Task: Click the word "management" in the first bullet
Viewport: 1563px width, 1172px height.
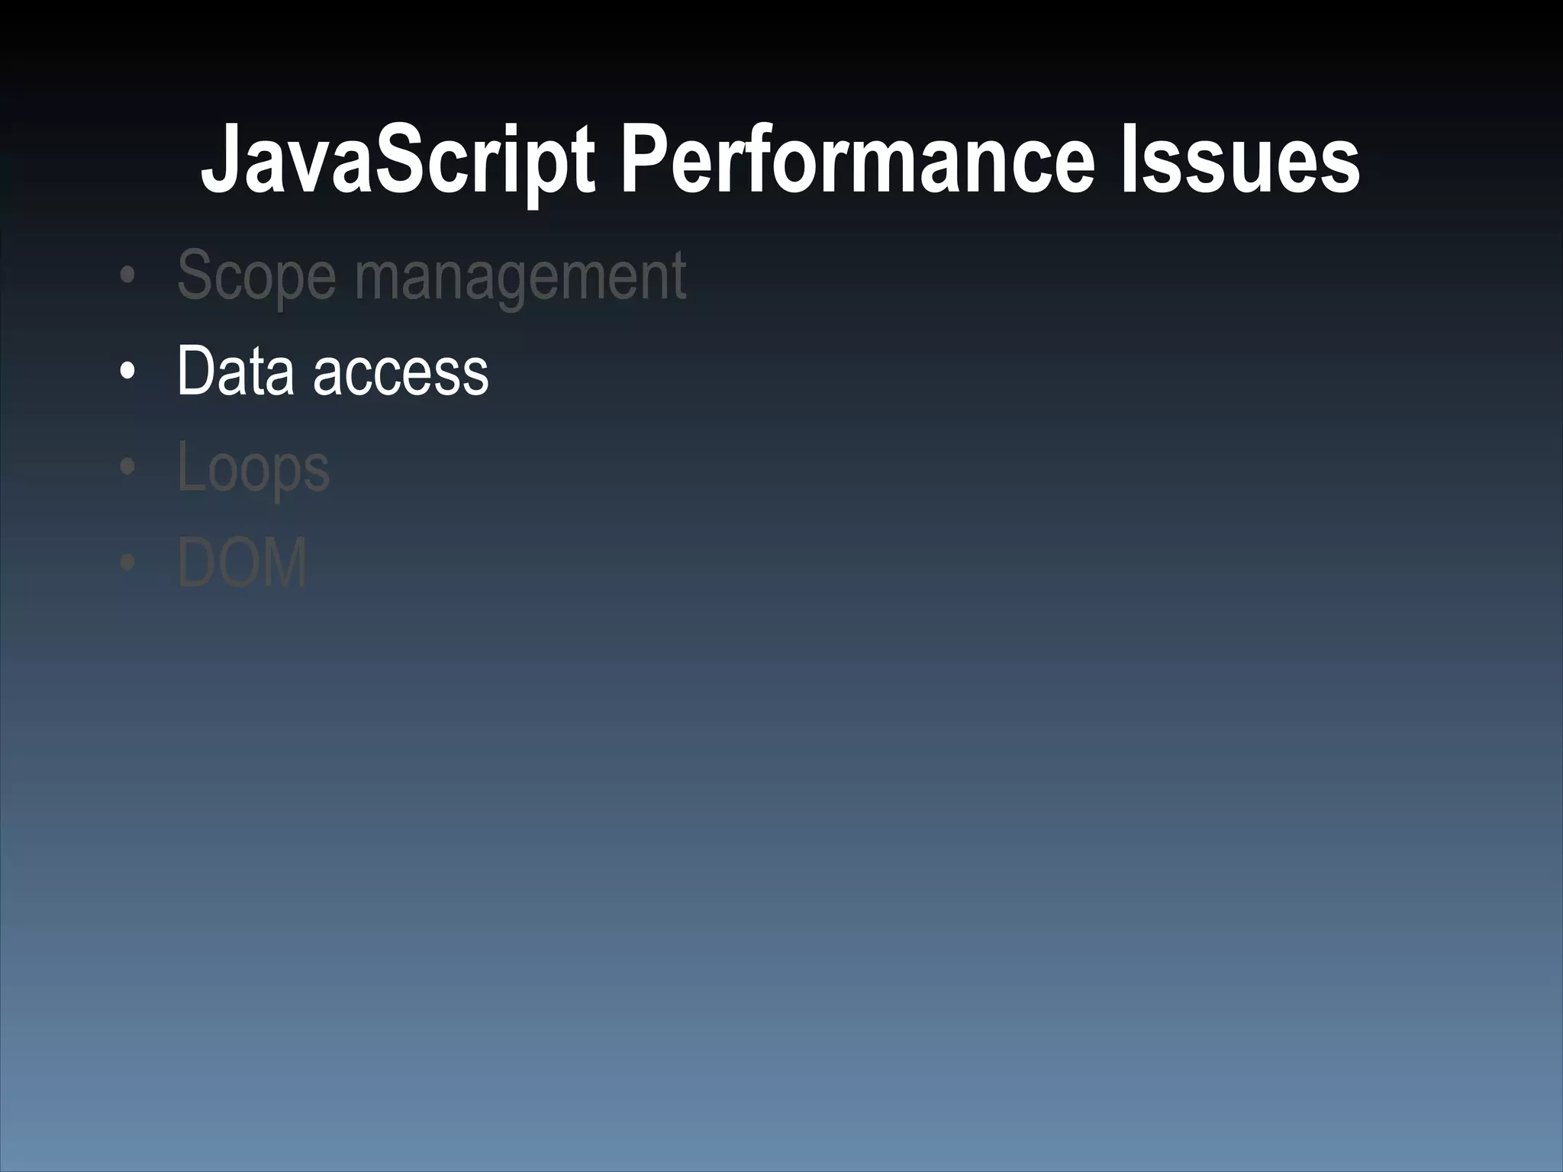Action: click(520, 276)
